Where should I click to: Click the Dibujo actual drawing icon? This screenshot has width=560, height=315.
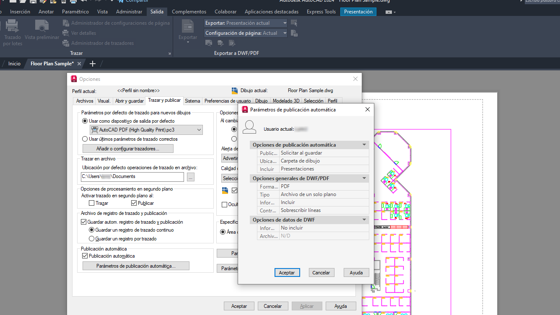click(235, 90)
